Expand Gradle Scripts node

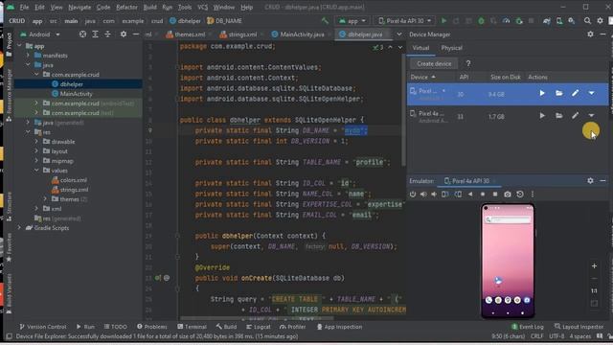(x=19, y=228)
